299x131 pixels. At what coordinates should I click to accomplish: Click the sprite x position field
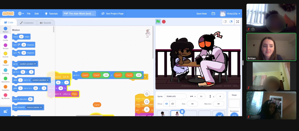[x=201, y=96]
